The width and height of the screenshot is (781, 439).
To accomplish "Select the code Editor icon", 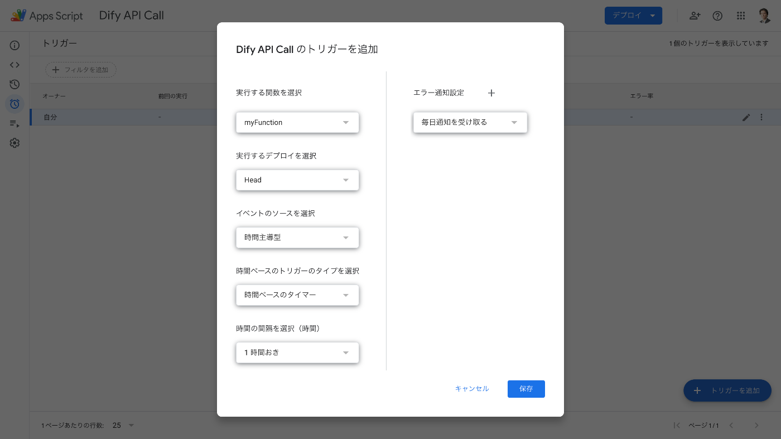I will (15, 65).
